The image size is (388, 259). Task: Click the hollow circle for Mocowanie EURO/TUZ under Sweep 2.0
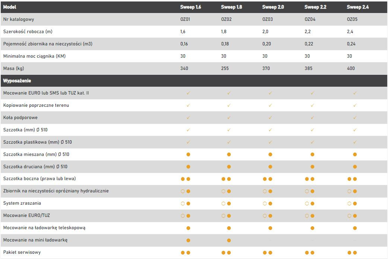click(x=265, y=216)
